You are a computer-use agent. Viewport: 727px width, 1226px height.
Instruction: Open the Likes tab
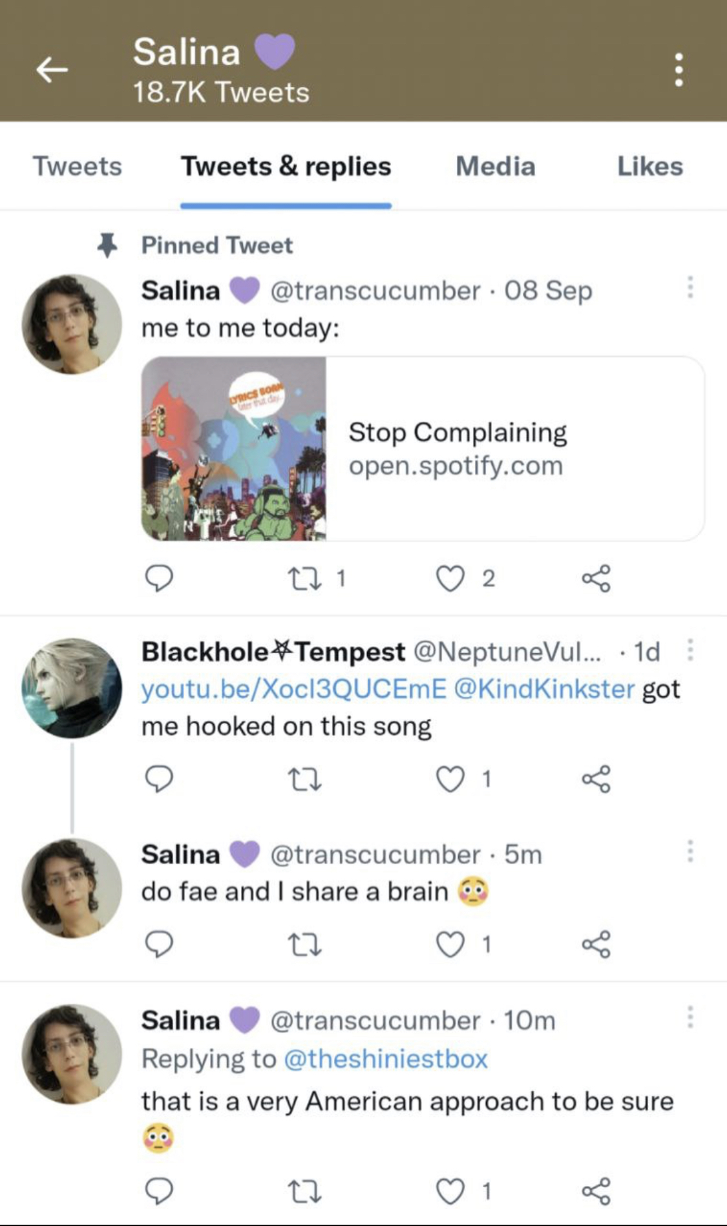pos(650,166)
